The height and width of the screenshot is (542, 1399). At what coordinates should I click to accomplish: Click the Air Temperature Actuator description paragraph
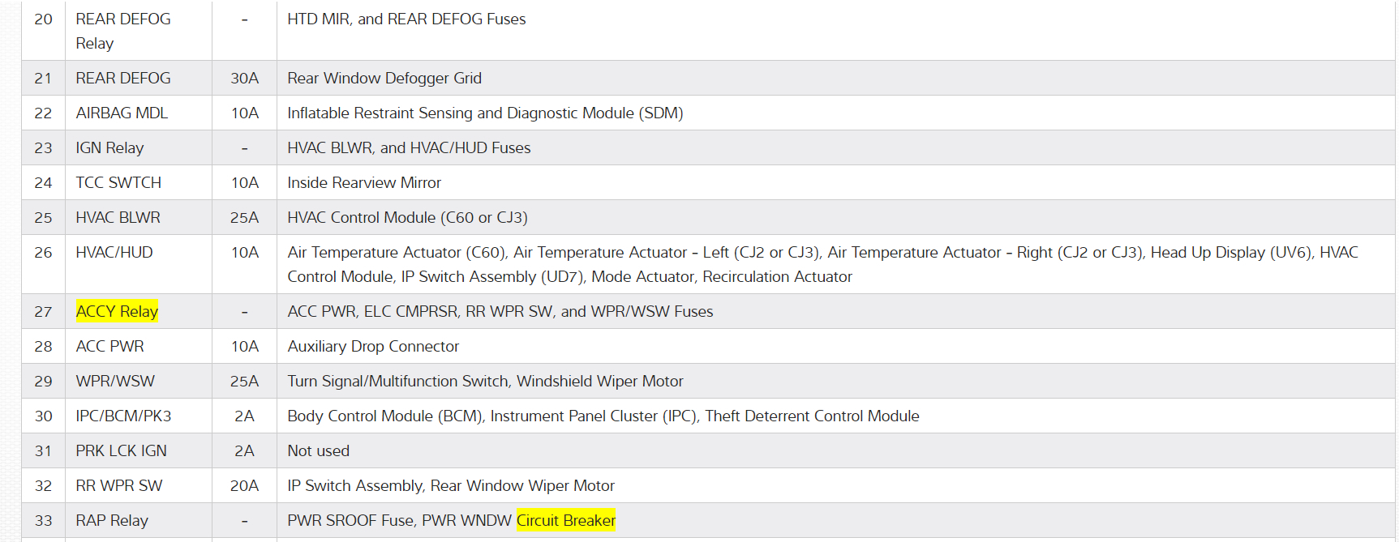pos(822,264)
